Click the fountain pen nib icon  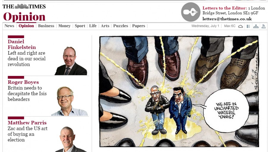191,12
